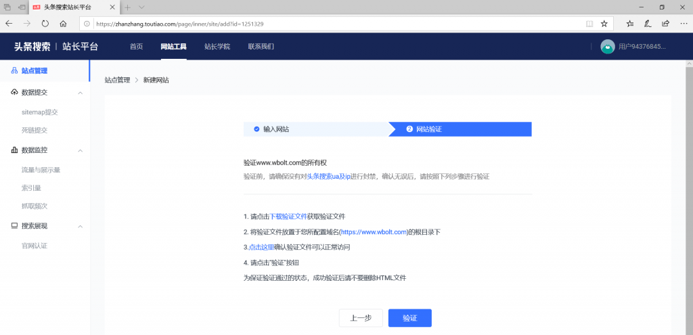Click the browser refresh icon
Screen dimensions: 693x335
coord(45,23)
